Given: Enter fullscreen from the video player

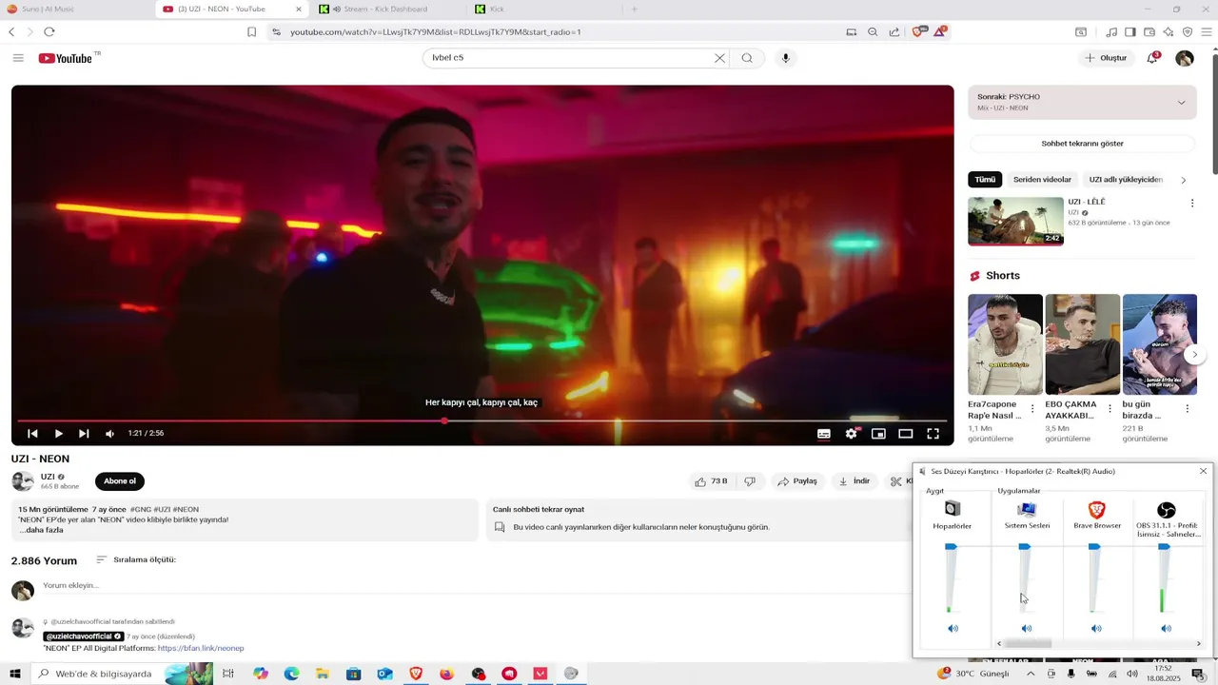Looking at the screenshot, I should click(x=933, y=434).
